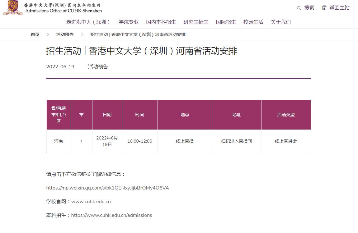Open the 关于我们 menu
Screen dimensions: 358x233
pos(280,22)
